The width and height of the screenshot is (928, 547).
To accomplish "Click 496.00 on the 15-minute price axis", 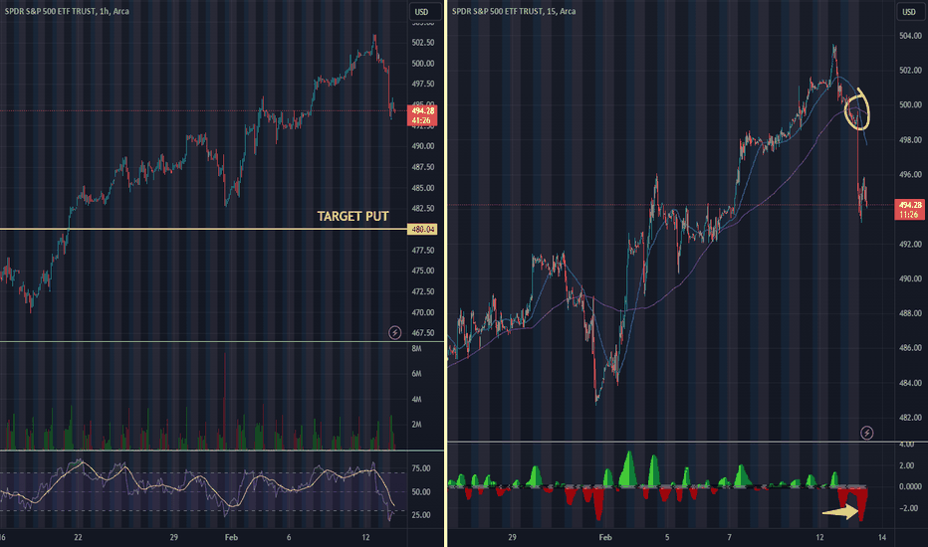I will coord(910,174).
